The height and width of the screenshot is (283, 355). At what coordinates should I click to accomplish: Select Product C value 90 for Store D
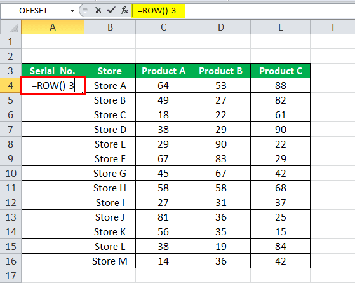(281, 129)
